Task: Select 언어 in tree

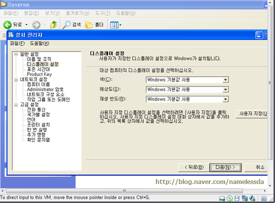Action: pyautogui.click(x=31, y=119)
